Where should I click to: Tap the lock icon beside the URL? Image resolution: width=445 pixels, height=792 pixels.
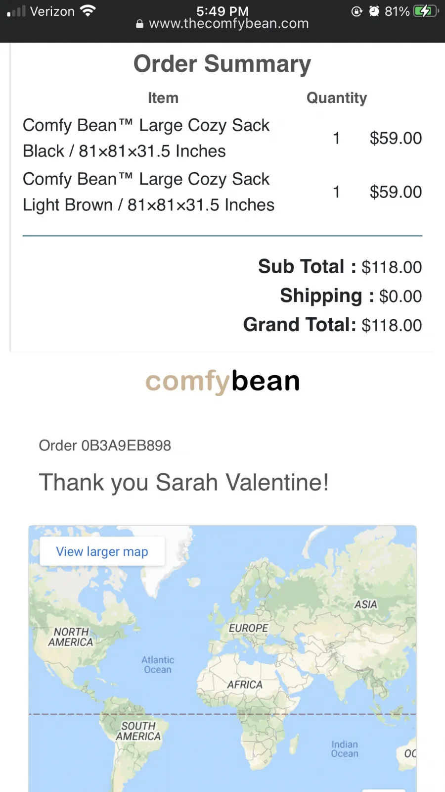tap(140, 24)
